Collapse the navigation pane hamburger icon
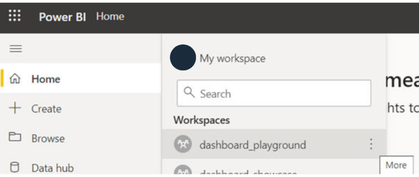 pyautogui.click(x=16, y=49)
